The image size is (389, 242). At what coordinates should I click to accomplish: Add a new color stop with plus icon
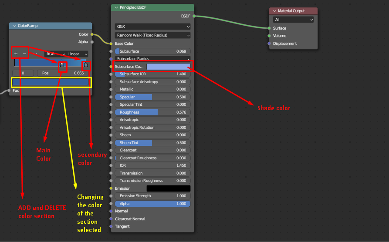click(16, 54)
